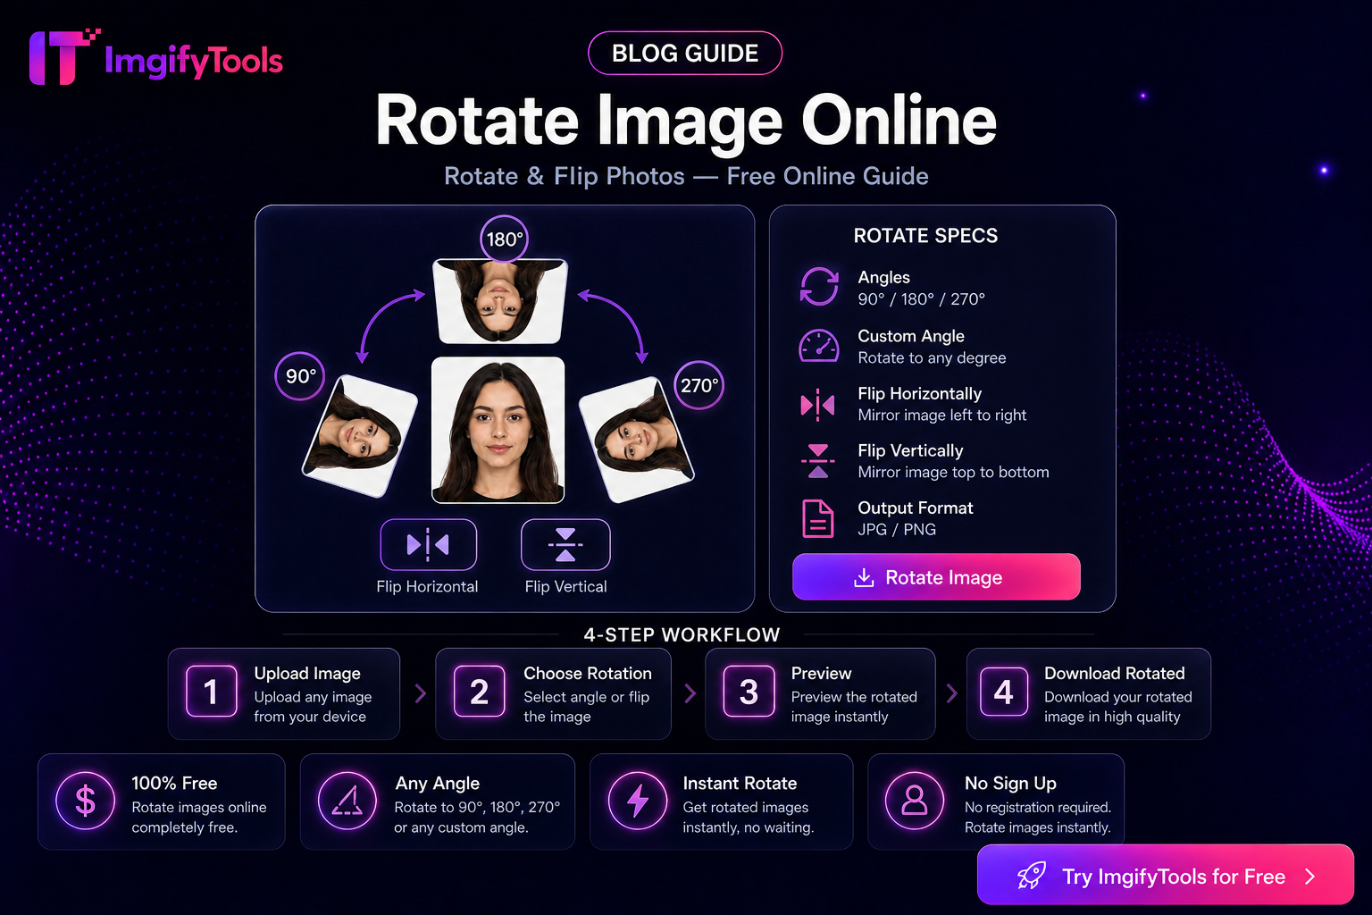Click the "Preview" step title
1372x915 pixels.
coord(821,673)
